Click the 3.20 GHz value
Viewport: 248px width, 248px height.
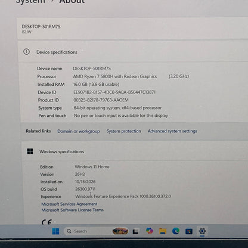point(179,76)
